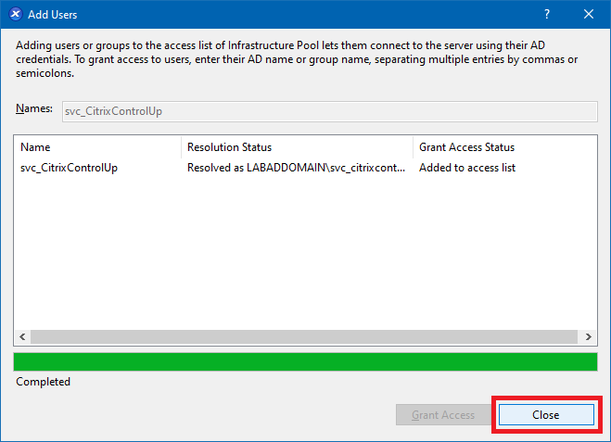
Task: Click the 'Resolved as LABADDOMAIN' cell
Action: (x=297, y=168)
